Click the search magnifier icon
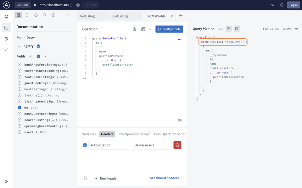The width and height of the screenshot is (302, 188). click(45, 15)
